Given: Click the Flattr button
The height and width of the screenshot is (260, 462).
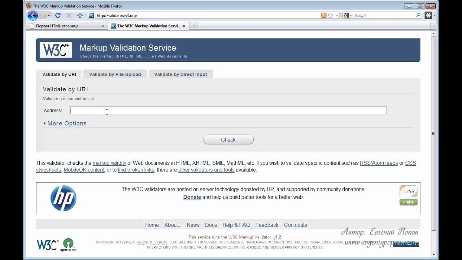Looking at the screenshot, I should point(408,202).
